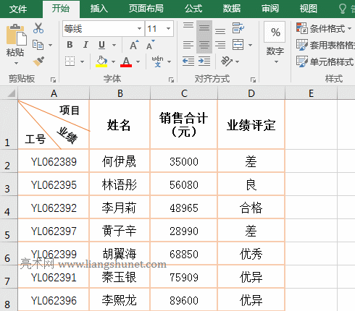Switch to the 公式 tab
The width and height of the screenshot is (355, 311).
pyautogui.click(x=193, y=9)
